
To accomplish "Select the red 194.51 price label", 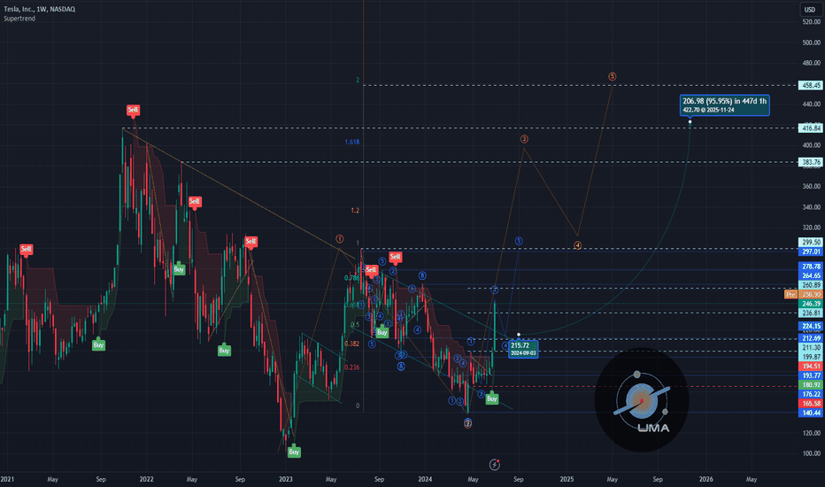I will pos(810,366).
